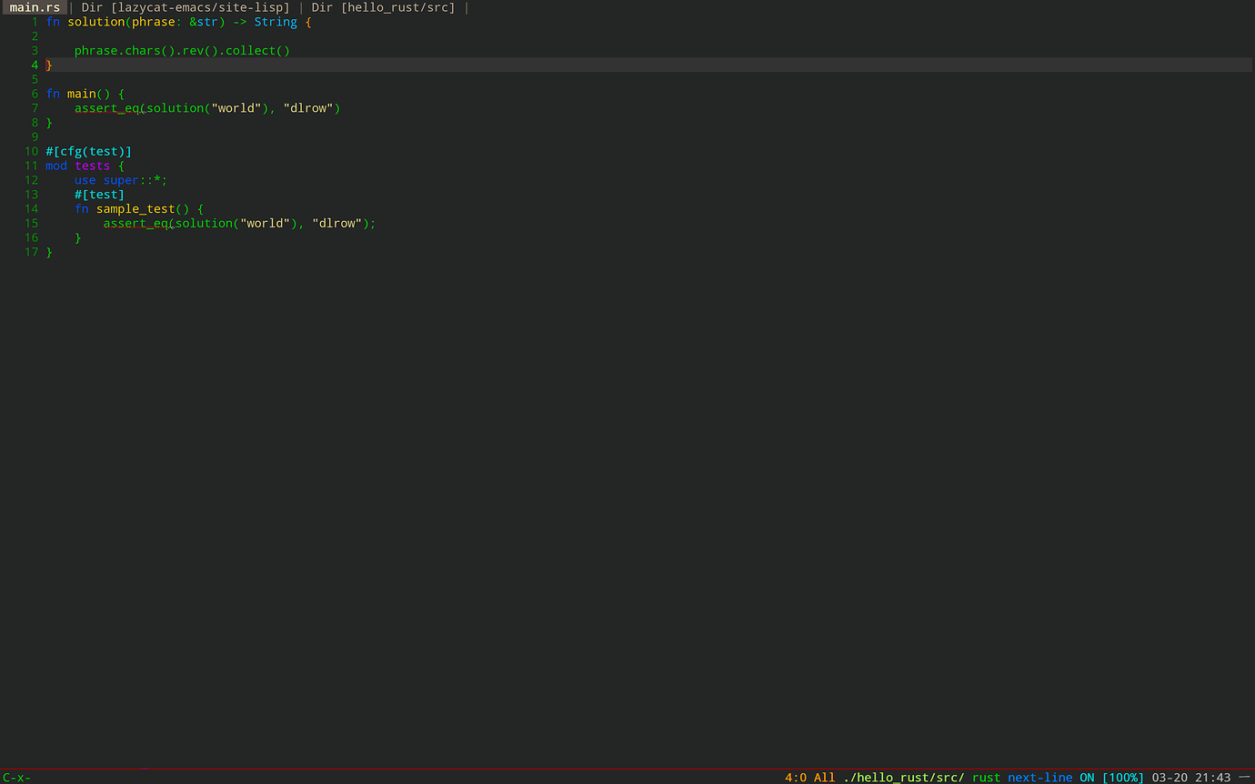Click the 'fn' keyword on line 14
The image size is (1255, 784).
point(82,209)
